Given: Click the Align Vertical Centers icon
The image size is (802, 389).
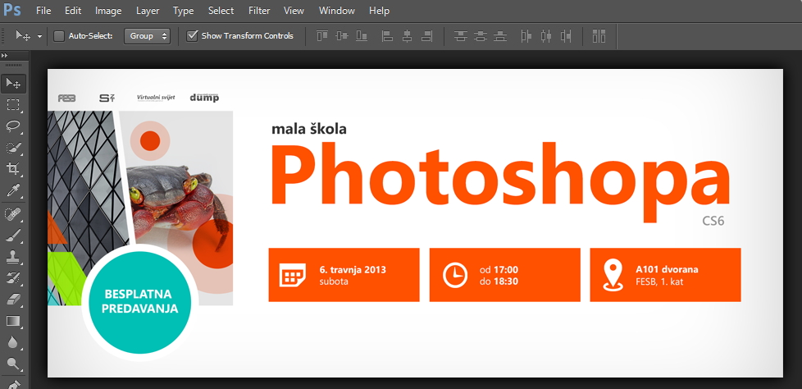Looking at the screenshot, I should coord(342,36).
